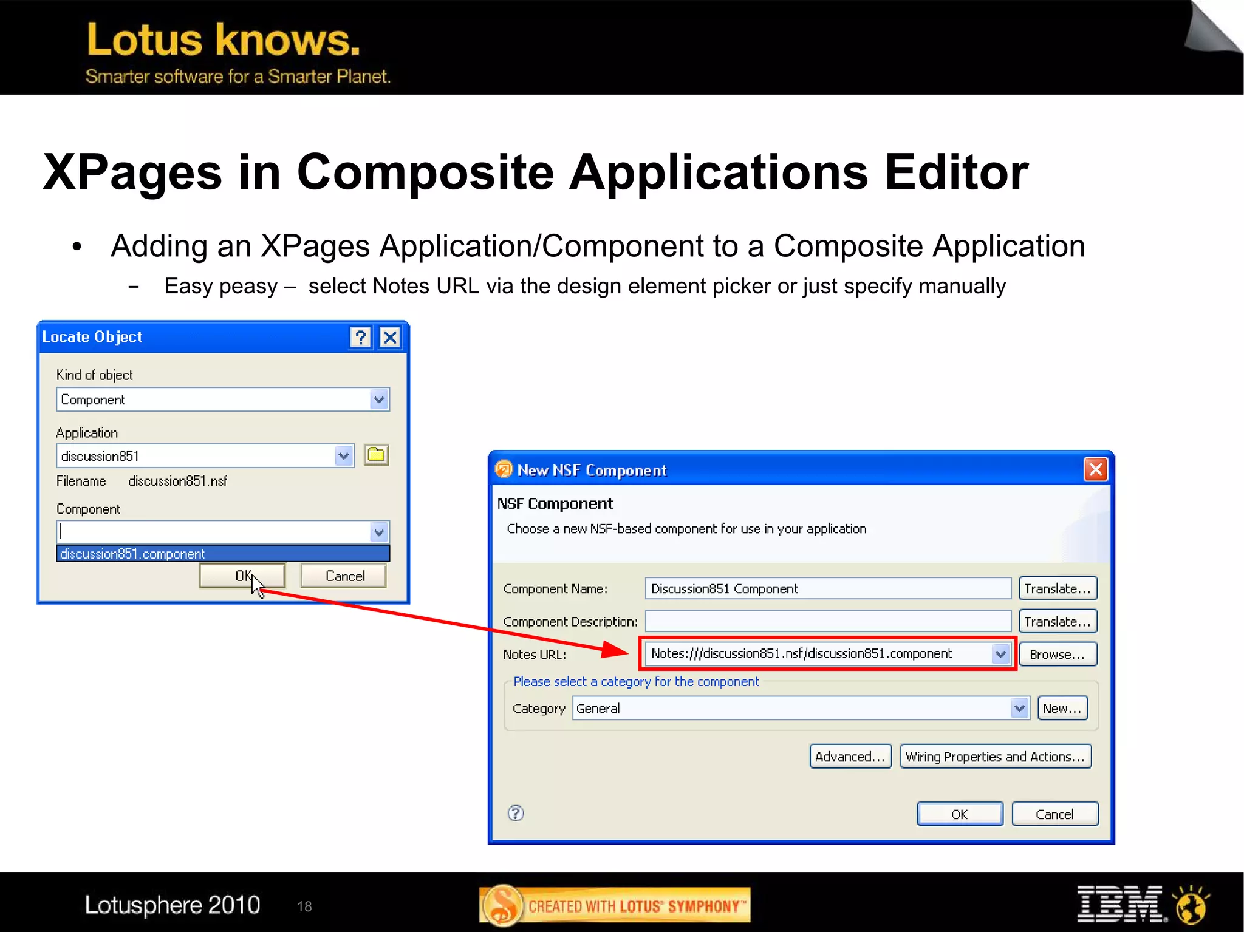Click the Filename value discussion851.nsf

(177, 481)
